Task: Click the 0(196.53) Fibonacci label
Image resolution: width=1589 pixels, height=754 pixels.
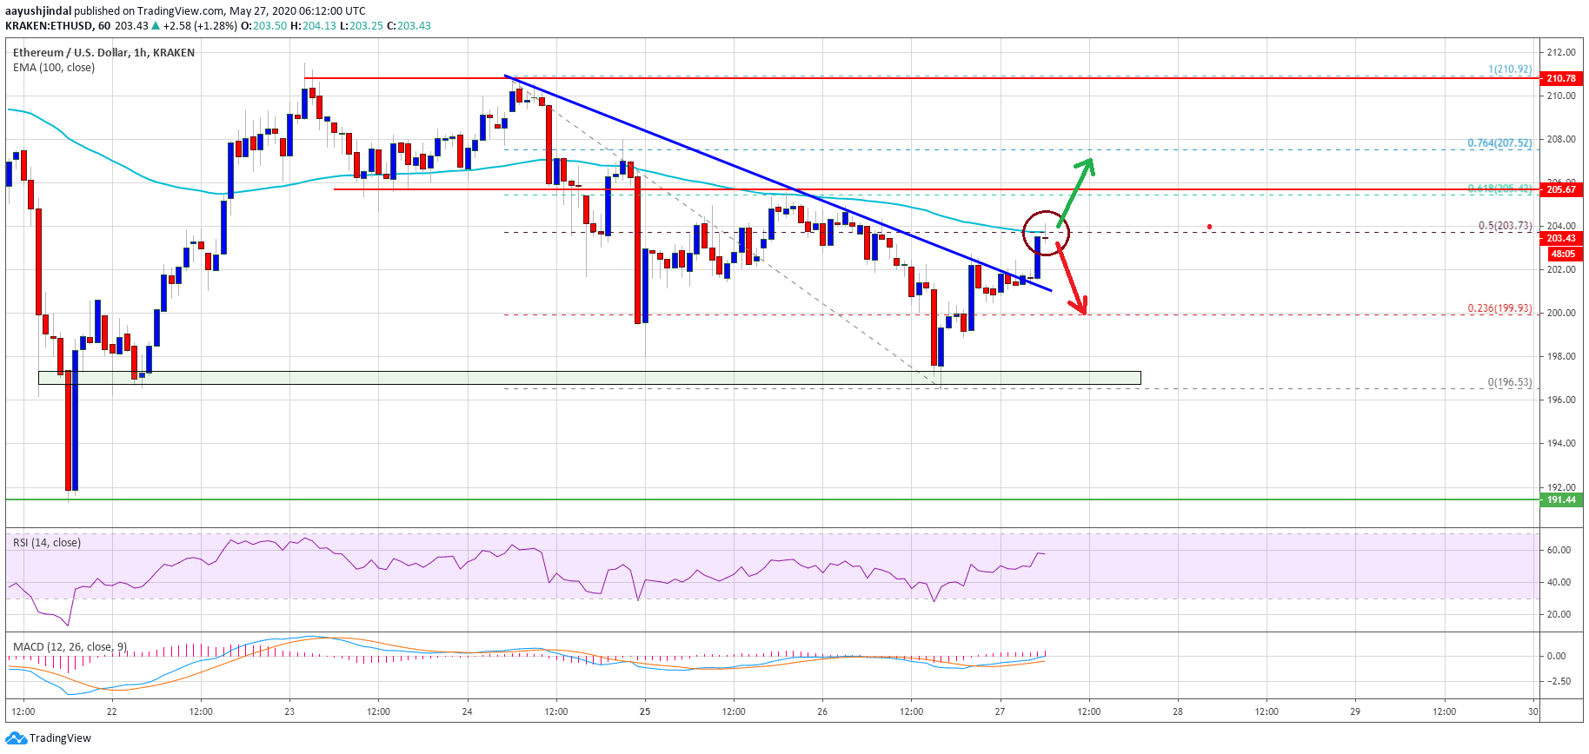Action: tap(1510, 382)
